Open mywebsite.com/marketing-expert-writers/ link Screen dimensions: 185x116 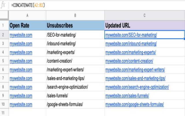pos(135,70)
